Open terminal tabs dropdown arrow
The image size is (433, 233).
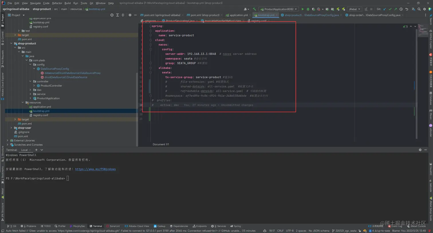42,150
